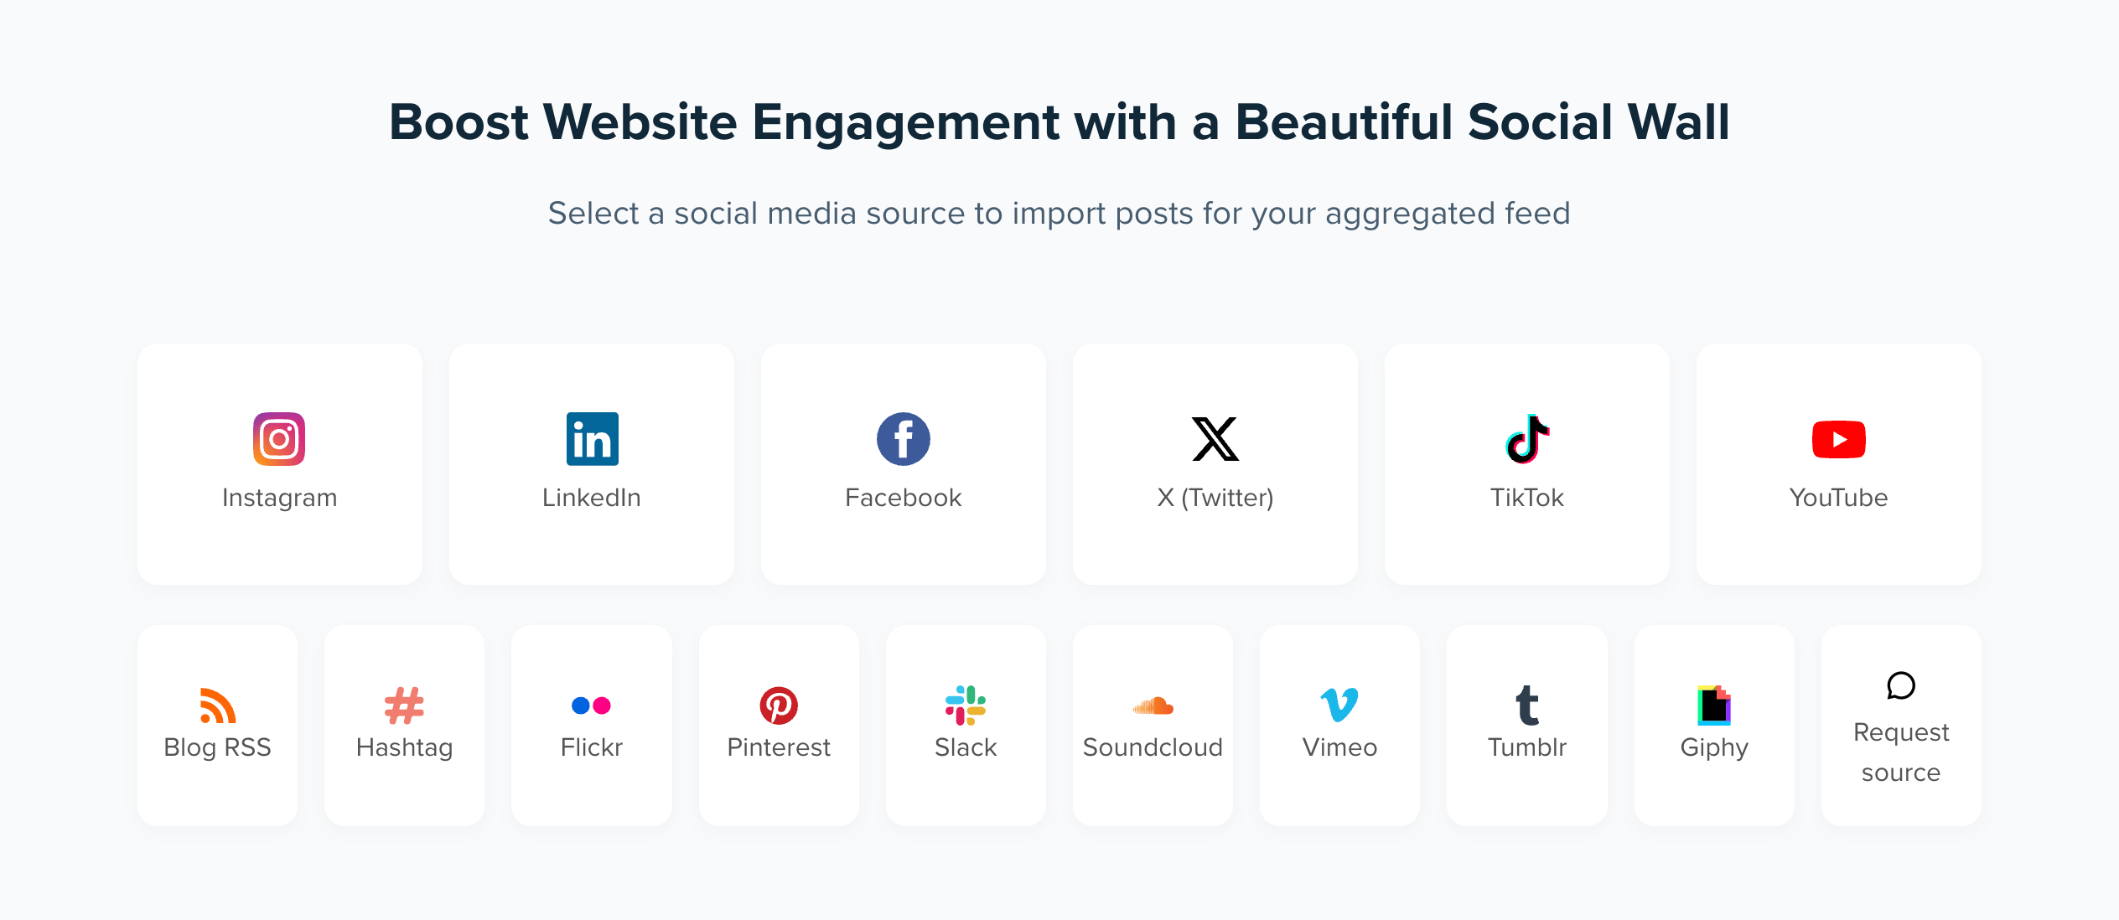Click the Instagram label text
Viewport: 2119px width, 920px height.
(x=279, y=498)
